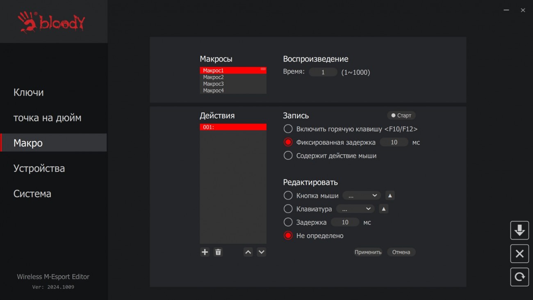
Task: Click the circular refresh arrow icon
Action: pyautogui.click(x=519, y=277)
